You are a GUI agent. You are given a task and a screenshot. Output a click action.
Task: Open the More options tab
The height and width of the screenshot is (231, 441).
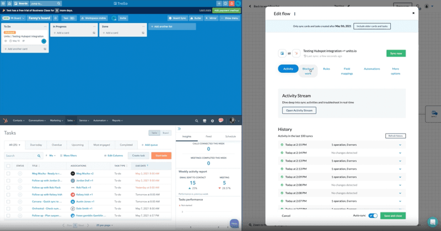pyautogui.click(x=395, y=71)
